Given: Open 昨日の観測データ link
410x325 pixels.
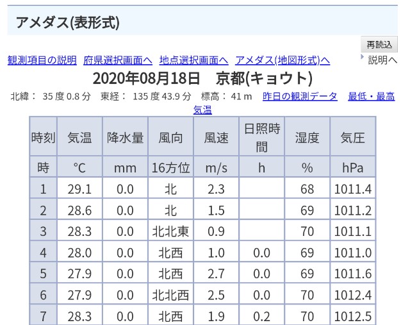Looking at the screenshot, I should click(x=300, y=96).
